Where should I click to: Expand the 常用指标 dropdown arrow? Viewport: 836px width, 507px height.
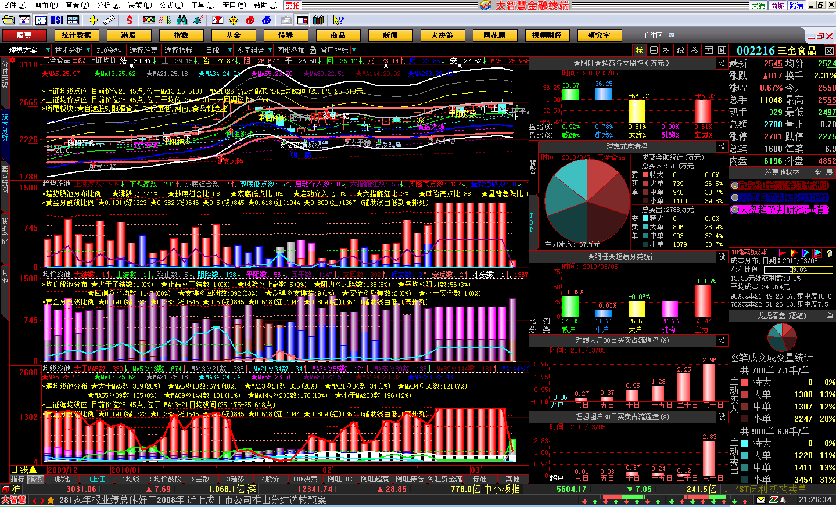tap(353, 51)
